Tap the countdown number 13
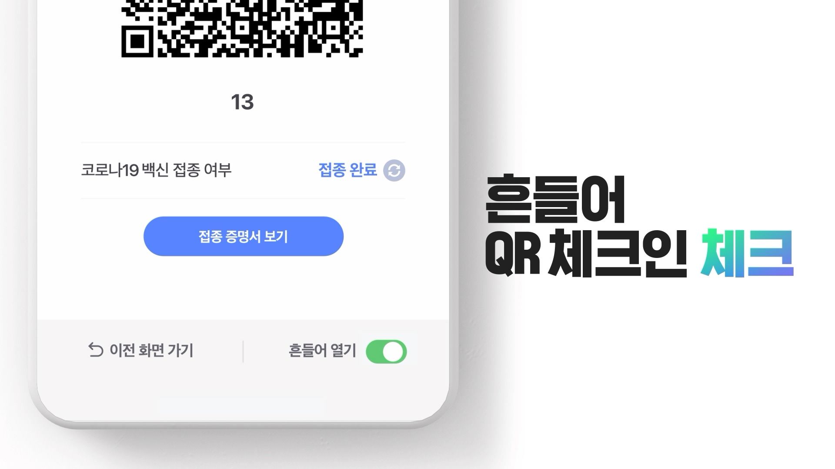This screenshot has height=469, width=835. coord(242,102)
